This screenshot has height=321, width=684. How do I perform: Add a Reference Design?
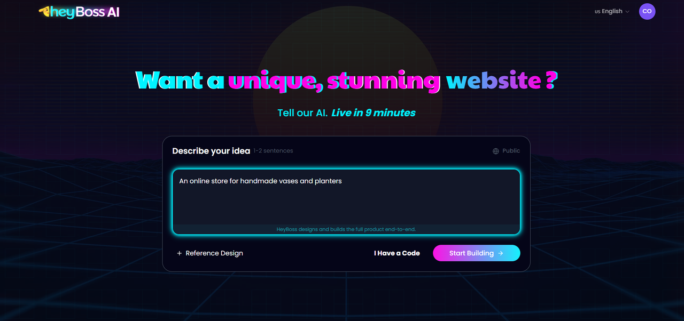click(209, 253)
